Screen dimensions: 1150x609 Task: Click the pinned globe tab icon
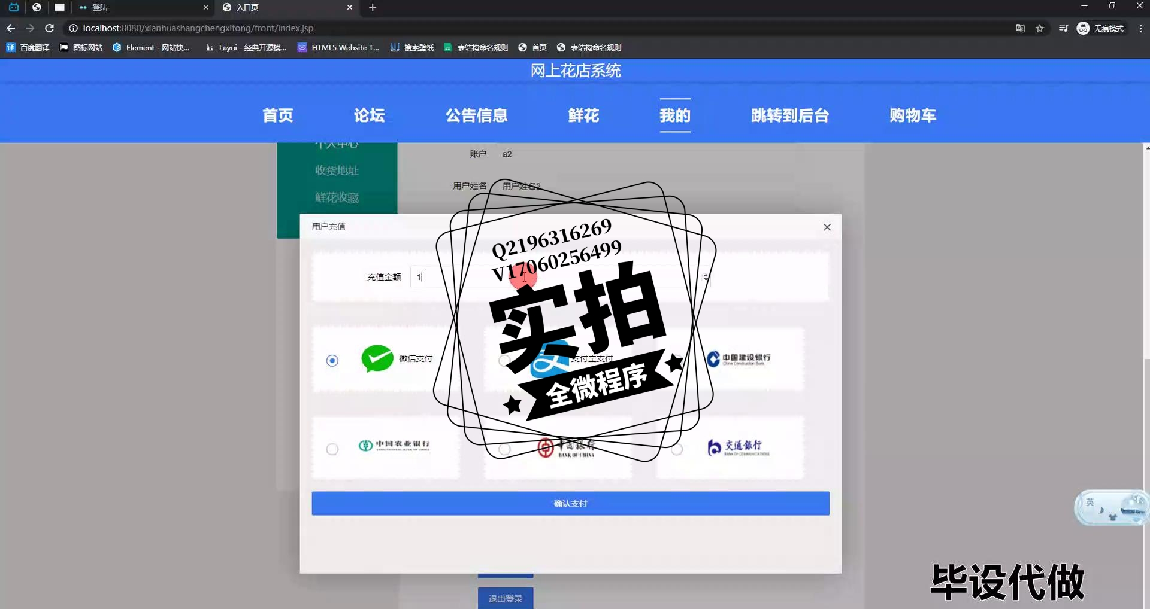click(x=37, y=7)
